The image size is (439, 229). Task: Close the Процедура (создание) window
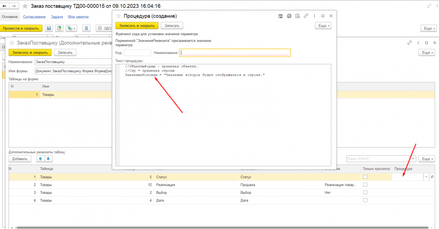click(x=331, y=16)
